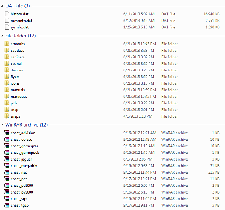This screenshot has width=225, height=210.
Task: Click the manuals folder icon
Action: point(7,90)
